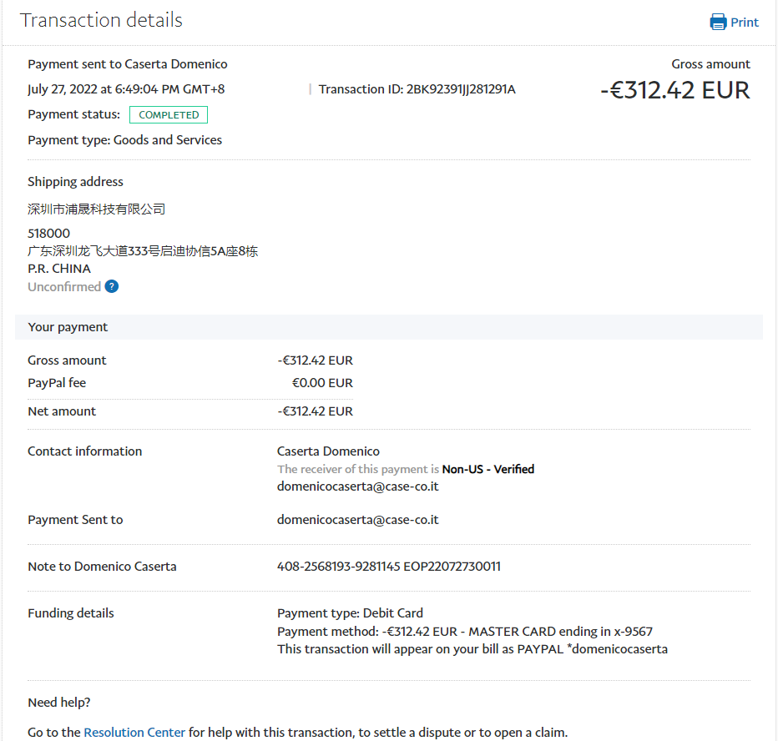
Task: Click 'Payment type: Goods and Services'
Action: pos(125,140)
